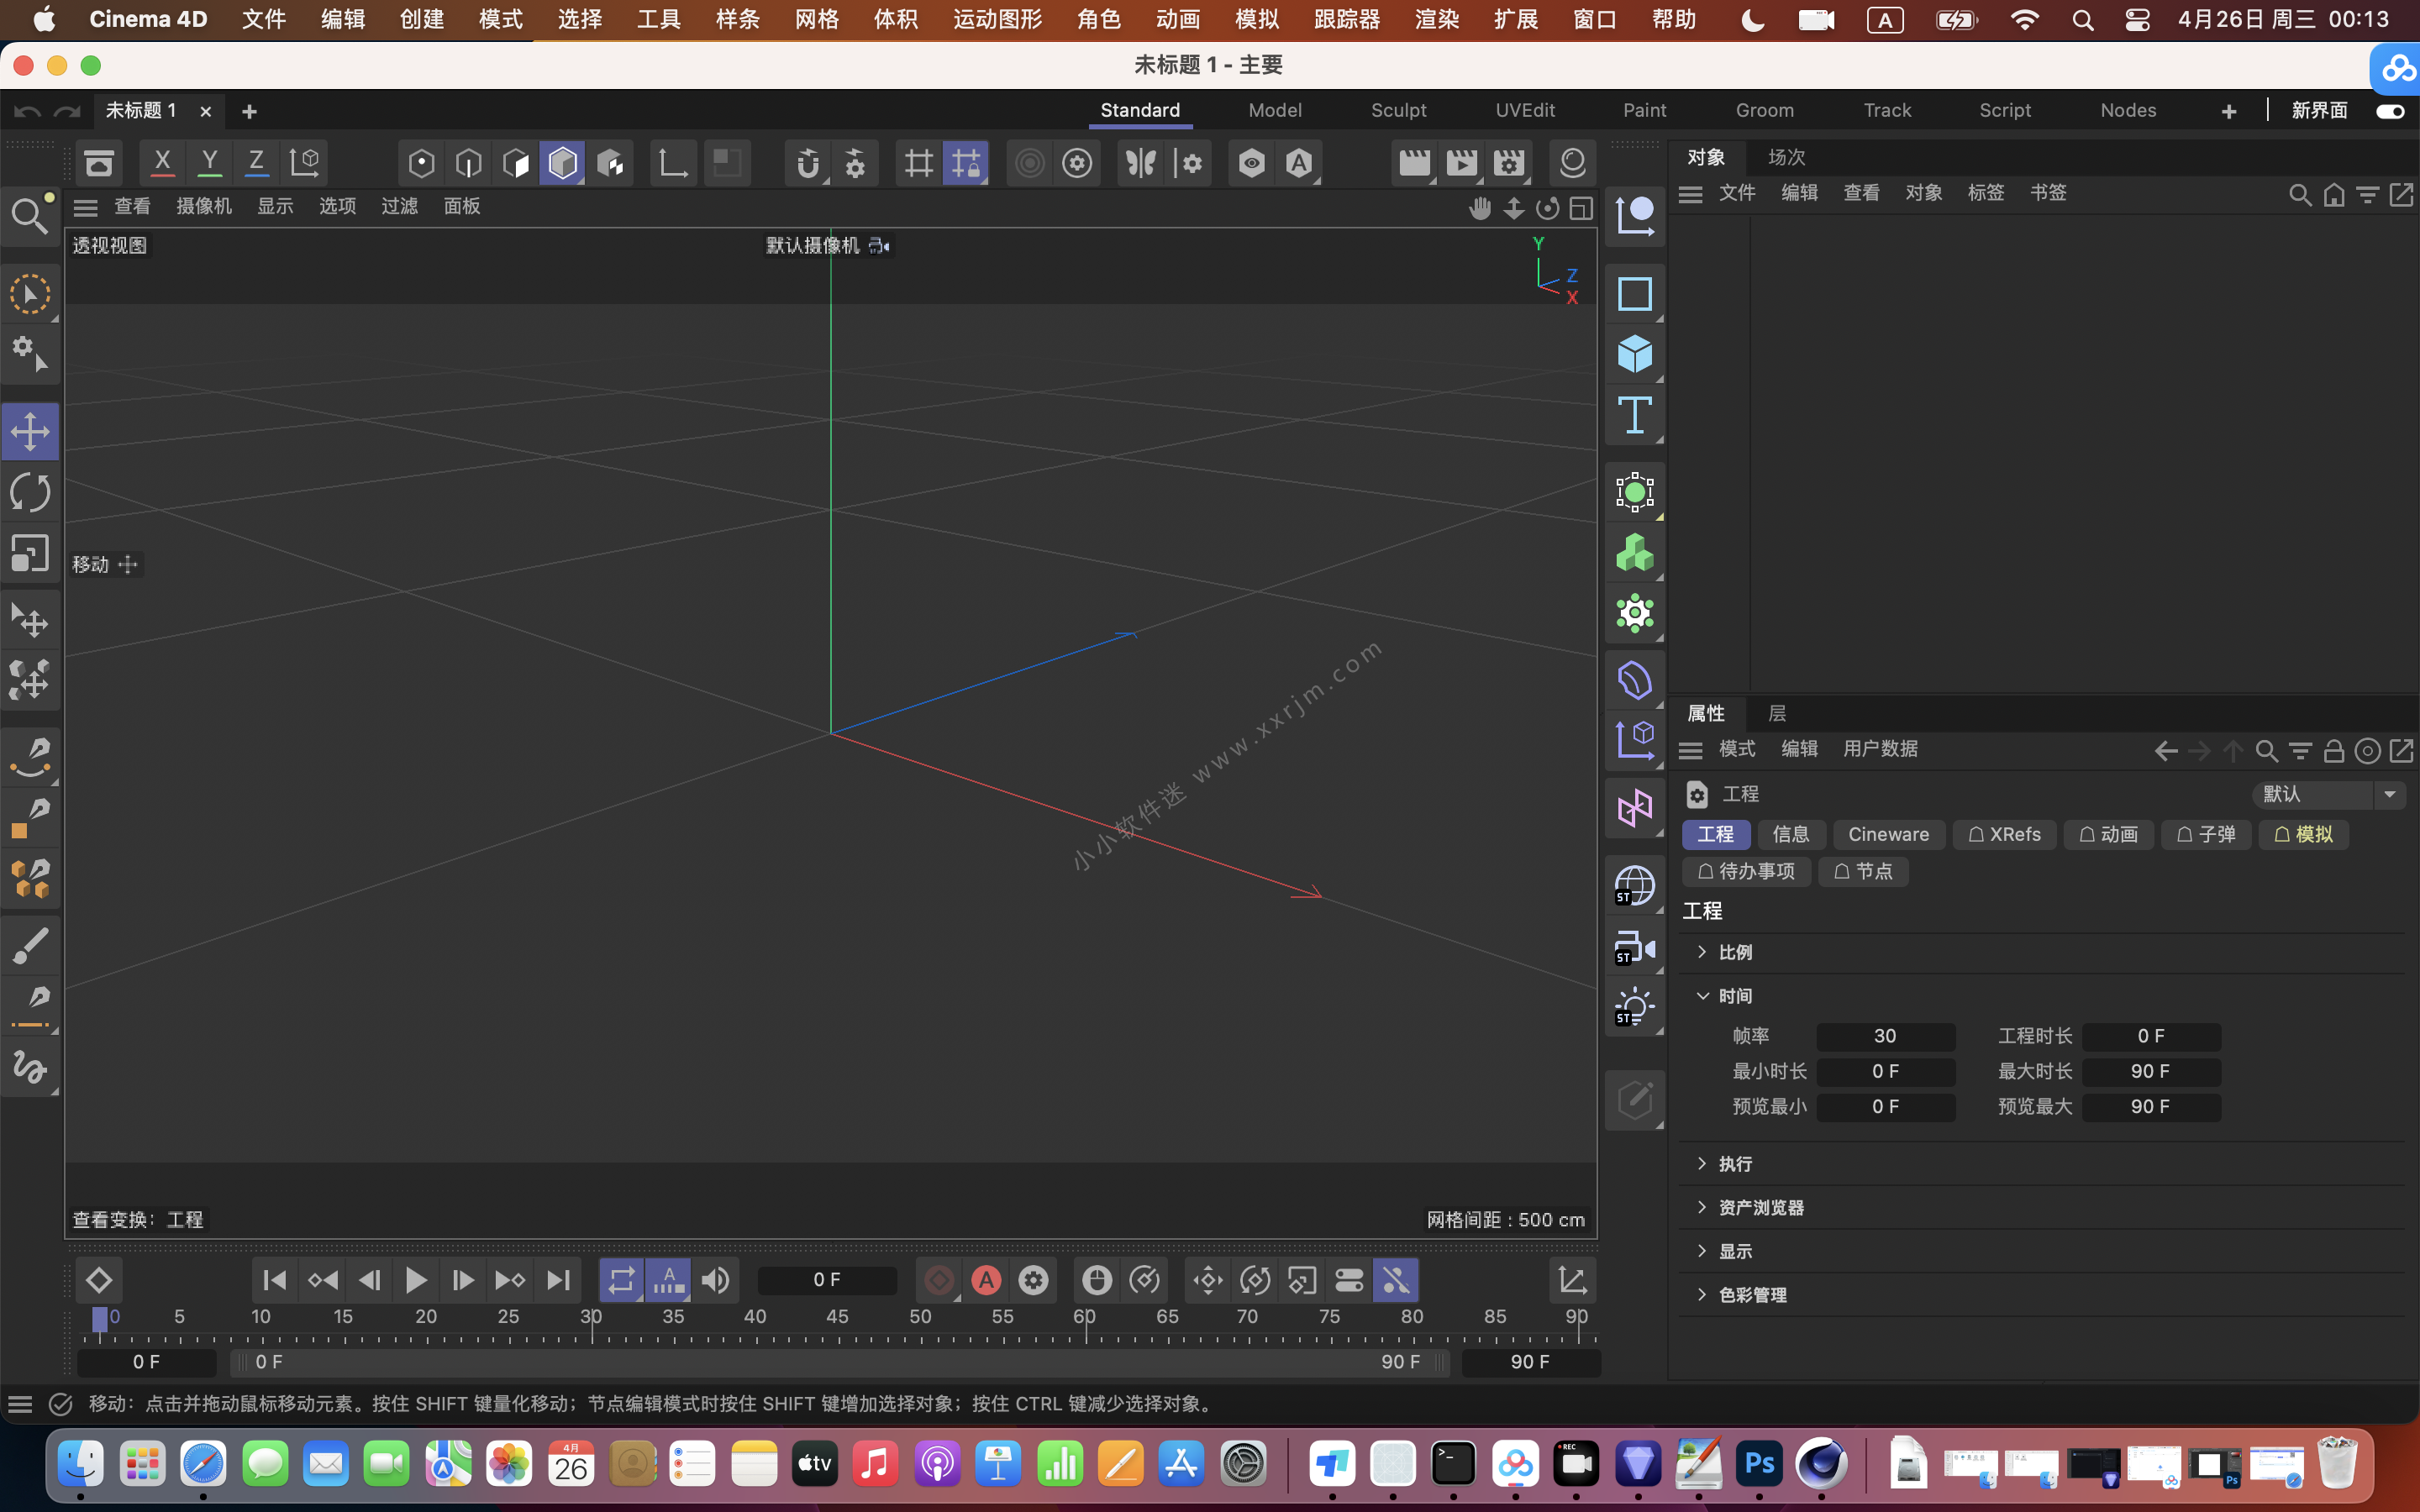Open the 渲染 menu

click(x=1436, y=20)
